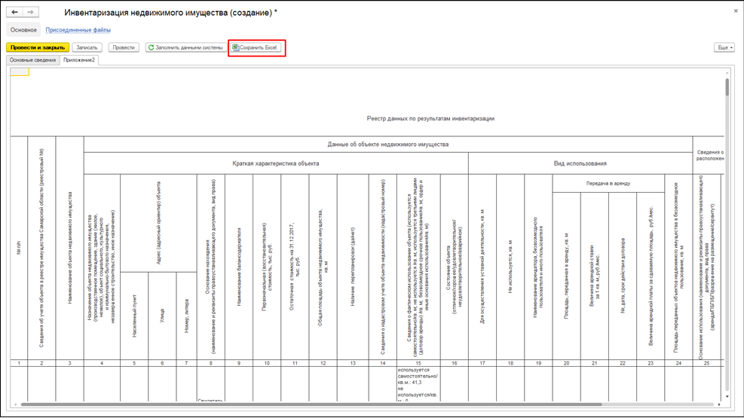This screenshot has height=418, width=744.
Task: Click 'Населенный пункт' column header
Action: tap(134, 316)
